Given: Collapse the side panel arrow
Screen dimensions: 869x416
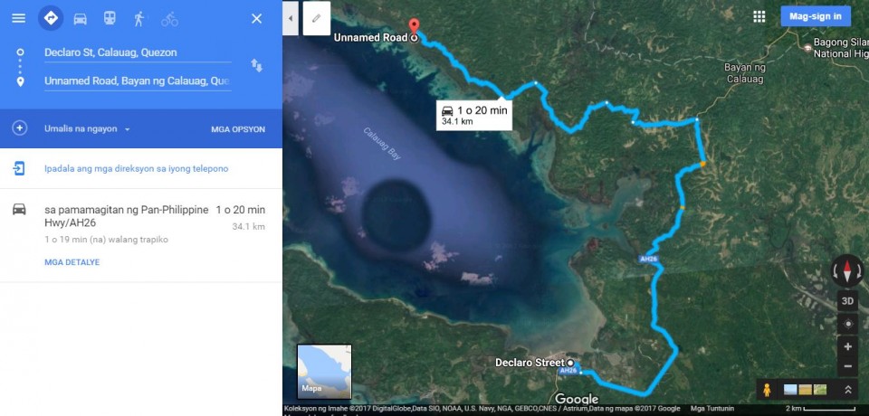Looking at the screenshot, I should [291, 18].
